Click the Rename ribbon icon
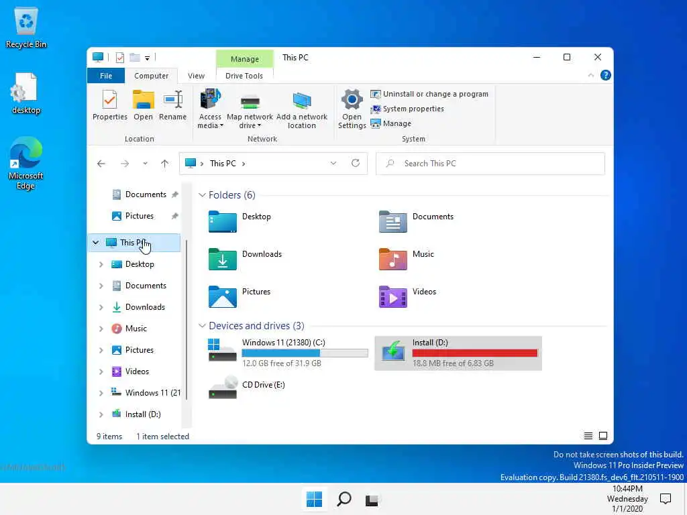The height and width of the screenshot is (515, 687). click(x=172, y=105)
